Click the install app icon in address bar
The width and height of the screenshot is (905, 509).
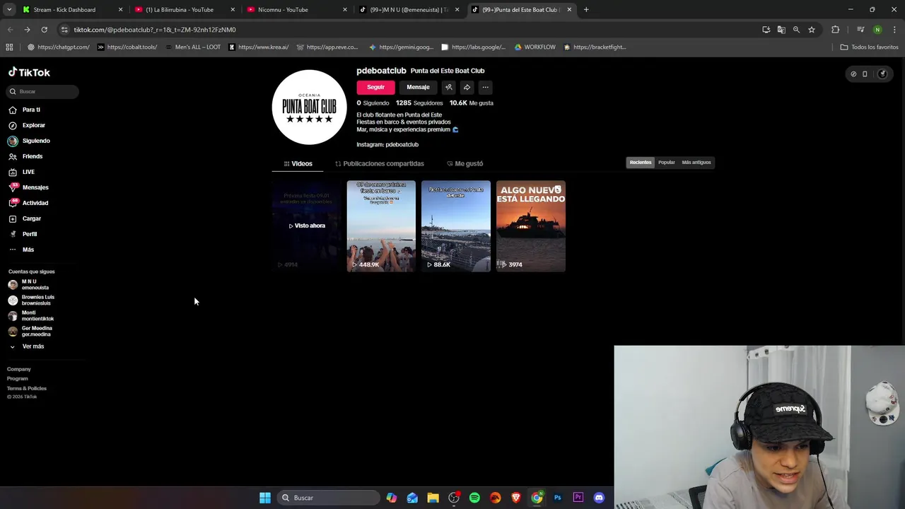(x=766, y=30)
